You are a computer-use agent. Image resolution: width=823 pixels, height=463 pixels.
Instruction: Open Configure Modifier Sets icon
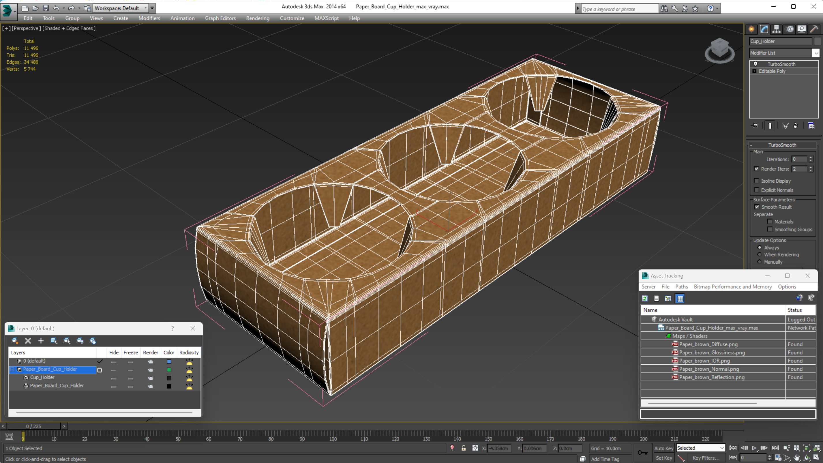(811, 125)
